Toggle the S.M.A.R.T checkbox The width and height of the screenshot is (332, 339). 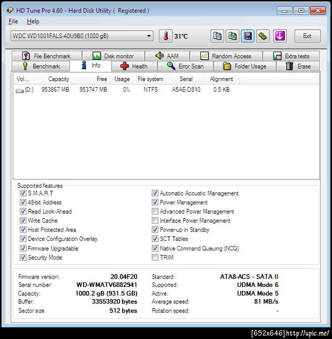point(23,193)
